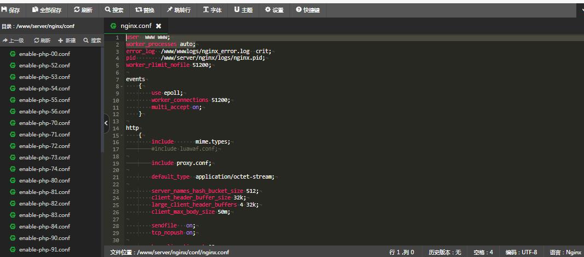The width and height of the screenshot is (584, 257).
Task: Click the directory path /www/server/nginx/conf
Action: [x=45, y=26]
